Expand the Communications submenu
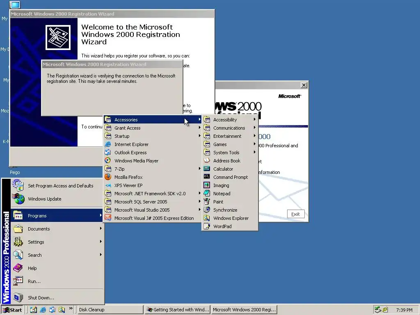The width and height of the screenshot is (420, 315). [230, 128]
